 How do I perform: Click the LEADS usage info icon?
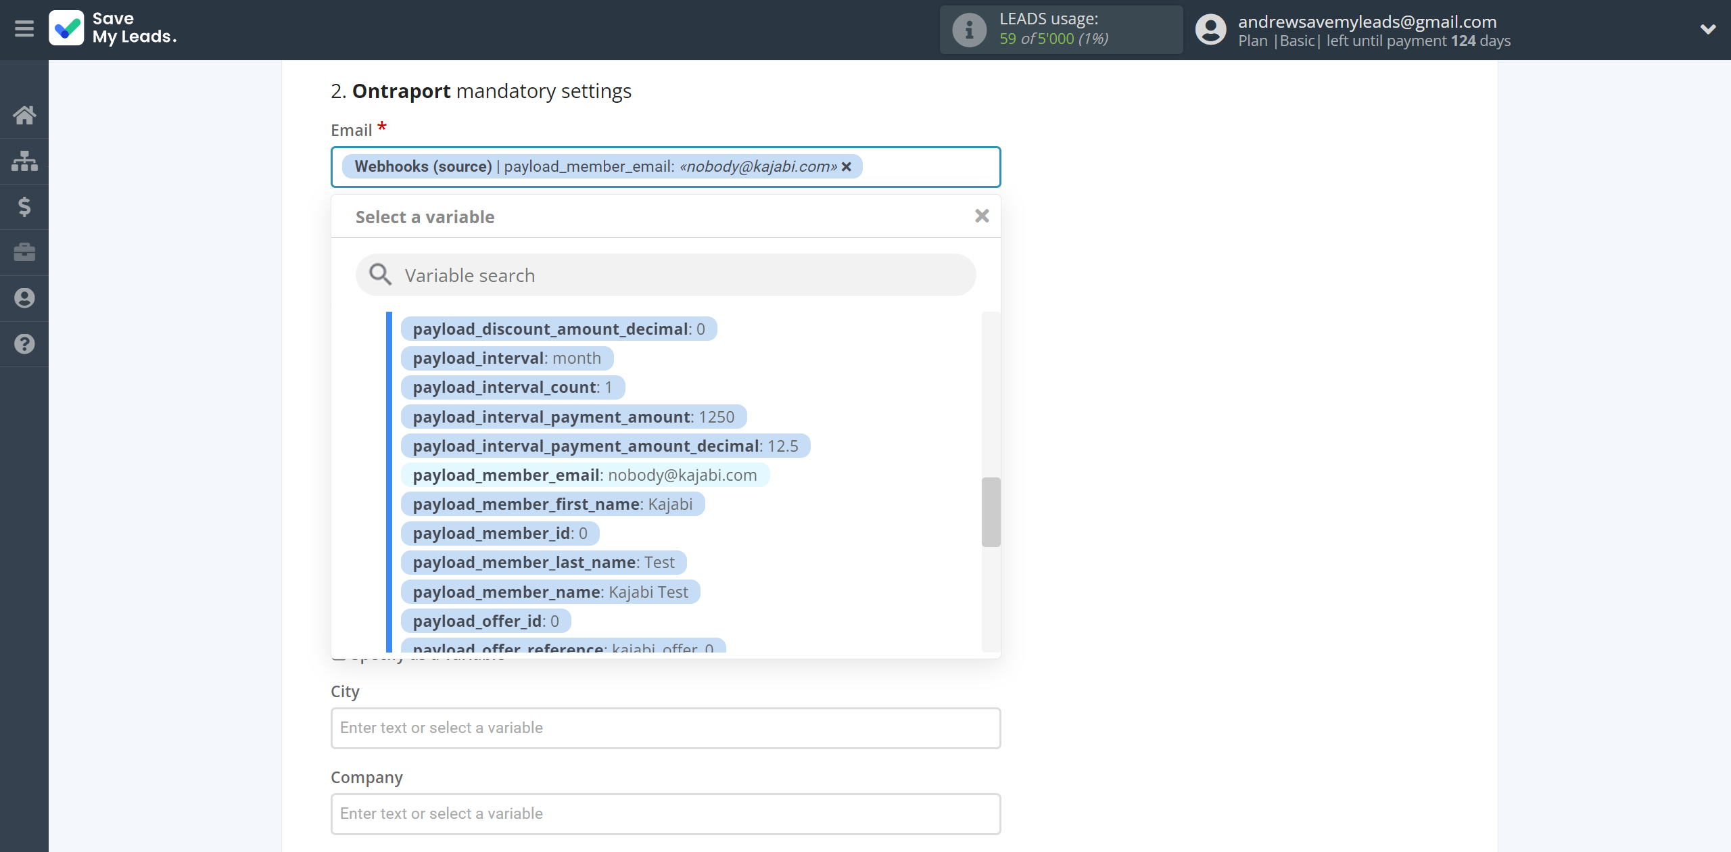coord(969,30)
